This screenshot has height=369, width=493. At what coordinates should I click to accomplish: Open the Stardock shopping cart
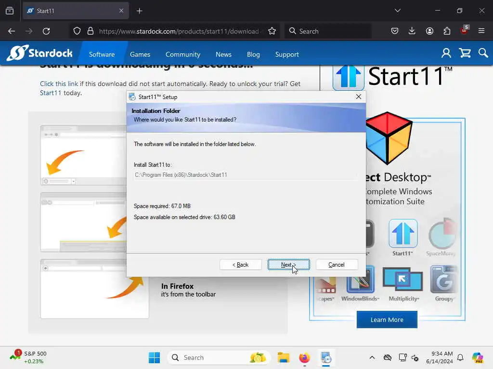point(465,53)
